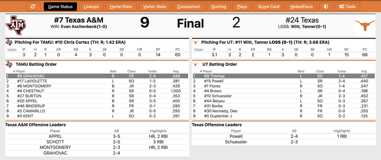Open Notes/Docs

pos(301,6)
